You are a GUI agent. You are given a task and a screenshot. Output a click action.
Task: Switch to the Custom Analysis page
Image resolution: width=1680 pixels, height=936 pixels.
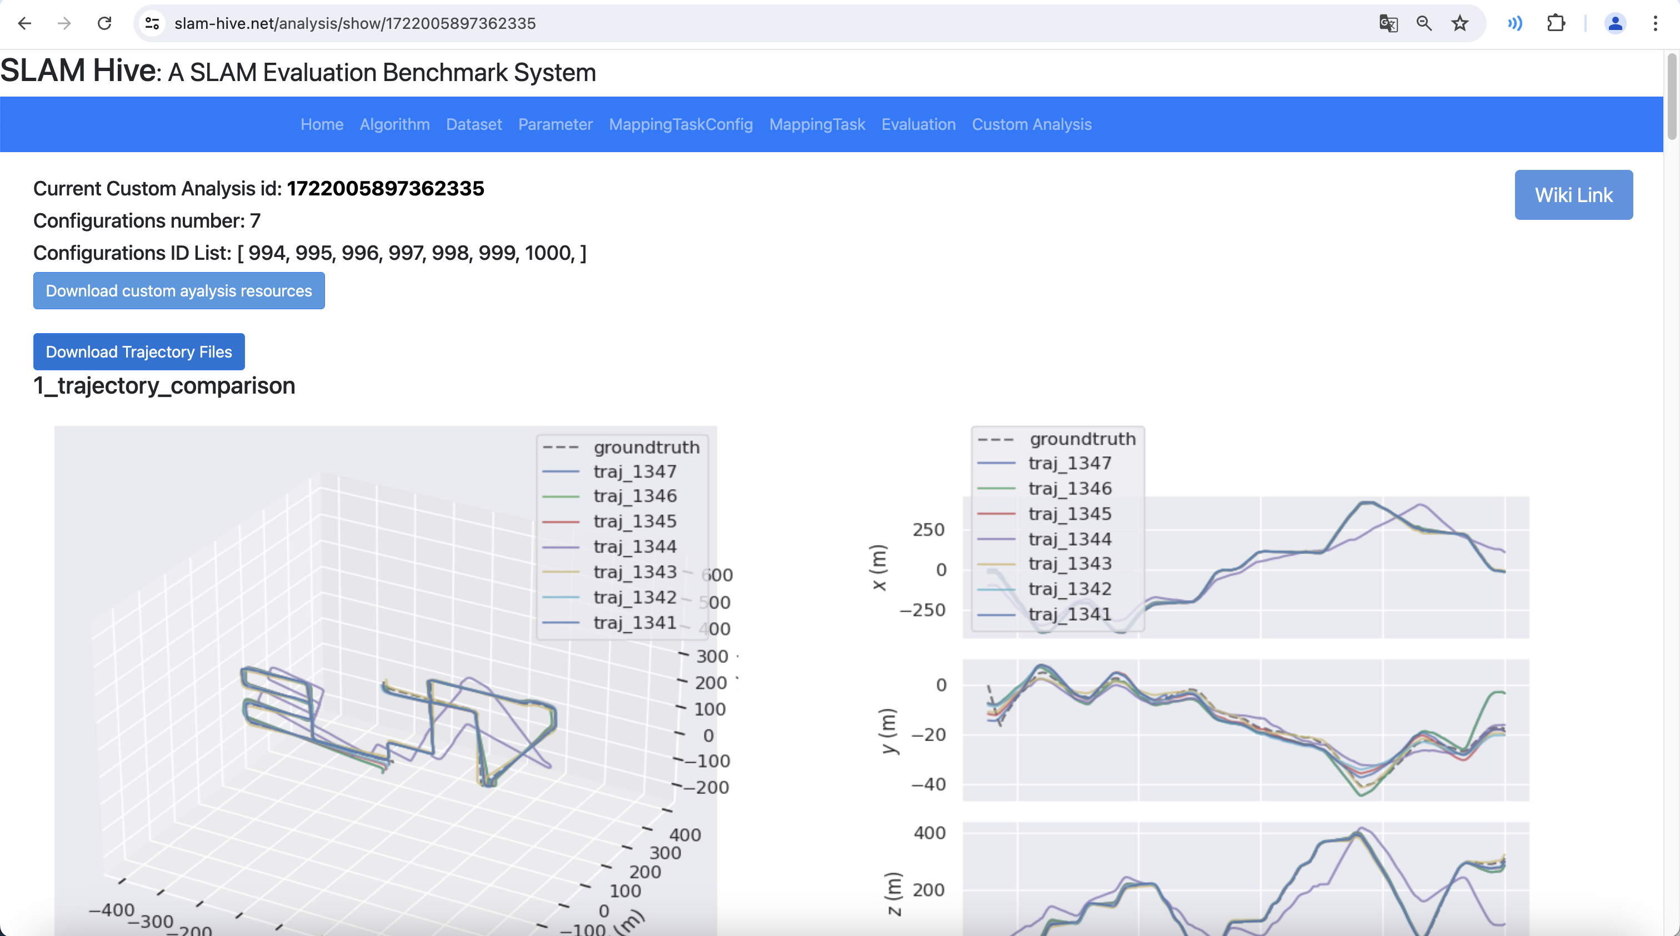(1031, 124)
